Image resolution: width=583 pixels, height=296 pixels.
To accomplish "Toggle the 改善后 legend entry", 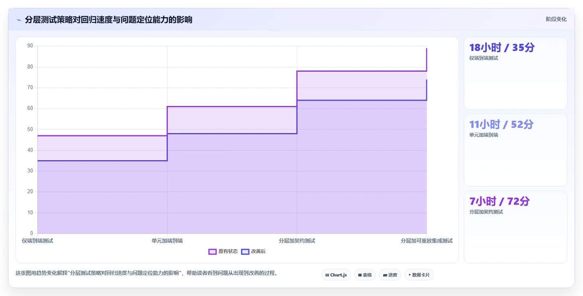I will click(x=254, y=251).
